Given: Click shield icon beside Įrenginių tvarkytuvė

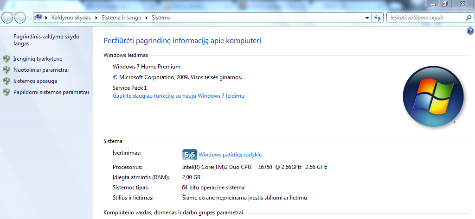Looking at the screenshot, I should [x=6, y=59].
